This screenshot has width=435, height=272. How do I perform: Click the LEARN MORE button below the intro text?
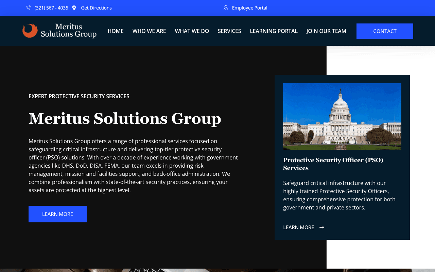(57, 214)
